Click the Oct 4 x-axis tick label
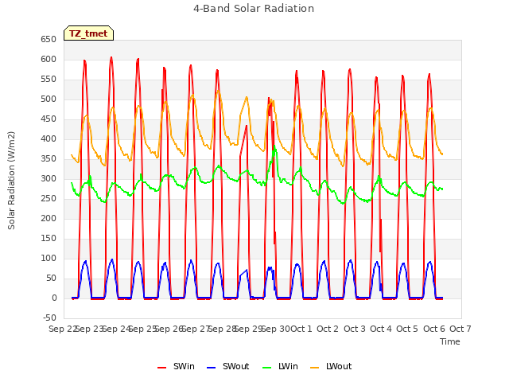 [x=381, y=329]
